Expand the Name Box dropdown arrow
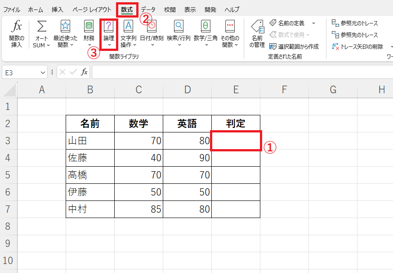Image resolution: width=393 pixels, height=273 pixels. 43,72
